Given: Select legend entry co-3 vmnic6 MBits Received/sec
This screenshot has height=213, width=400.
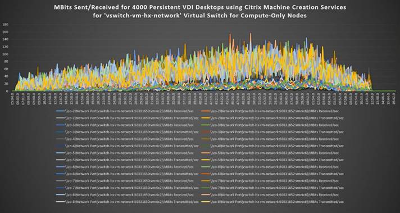Looking at the screenshot, I should pos(270,125).
